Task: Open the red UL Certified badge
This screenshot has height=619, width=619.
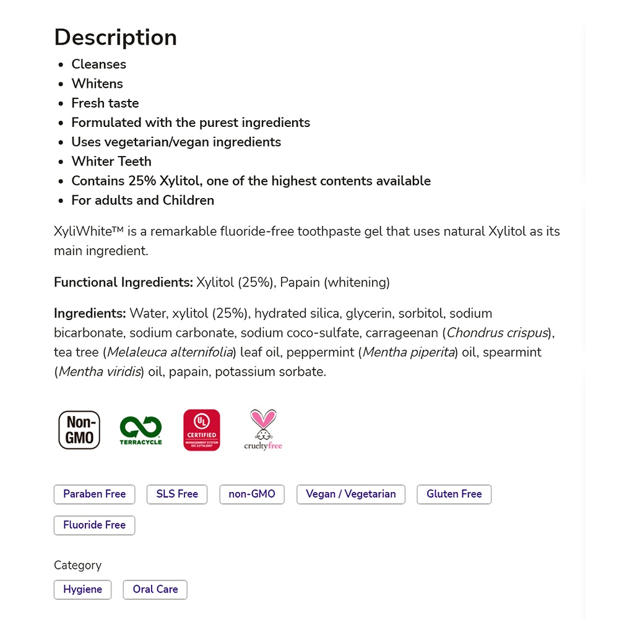Action: click(201, 430)
